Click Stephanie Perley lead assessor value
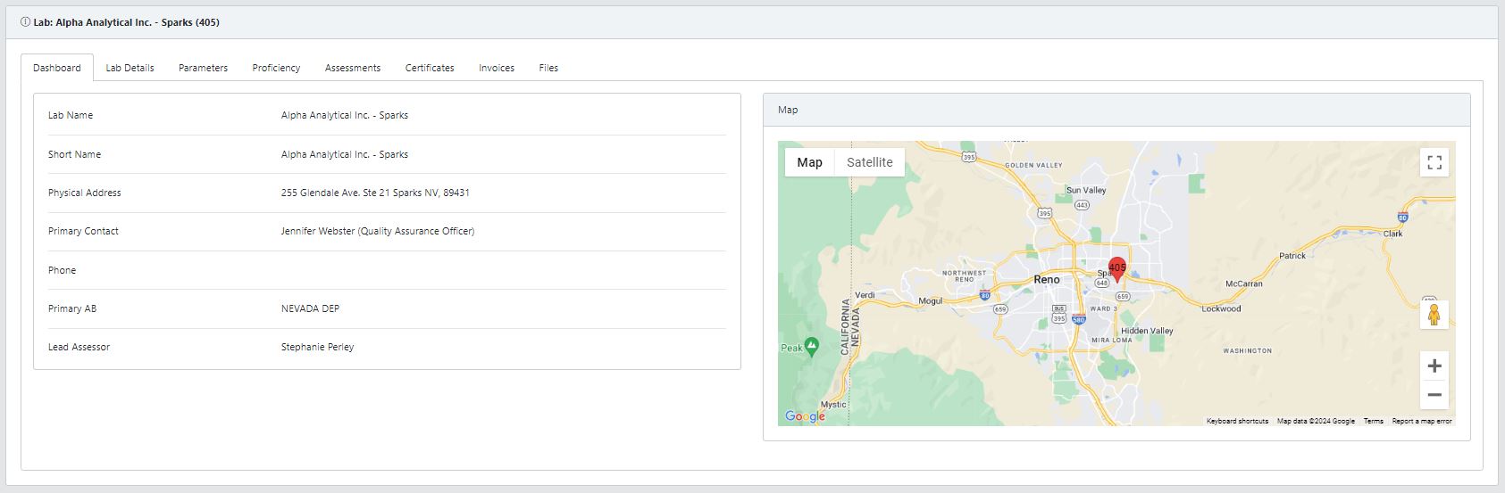 coord(317,347)
